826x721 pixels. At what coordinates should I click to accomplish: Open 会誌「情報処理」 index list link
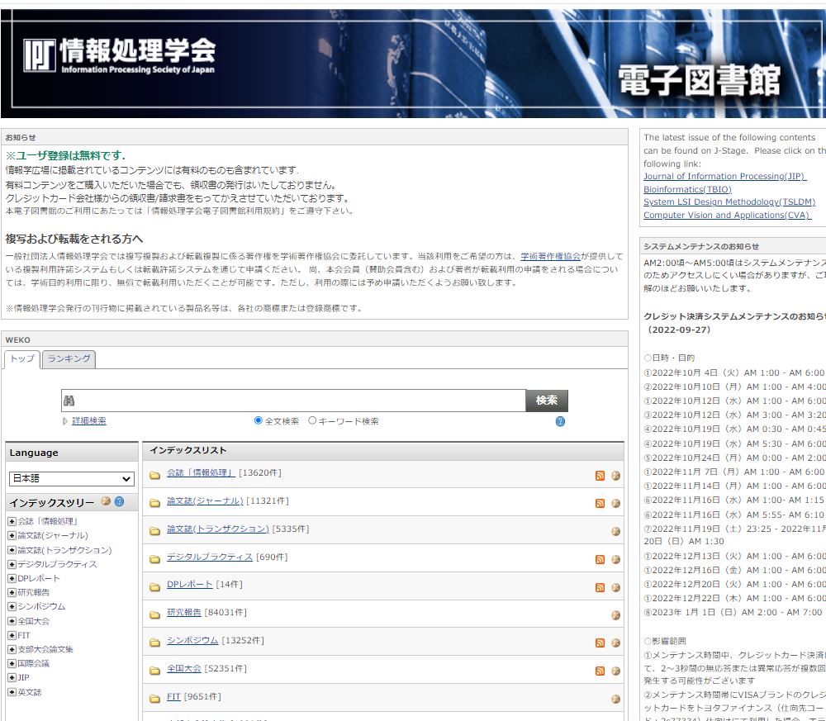click(x=201, y=473)
